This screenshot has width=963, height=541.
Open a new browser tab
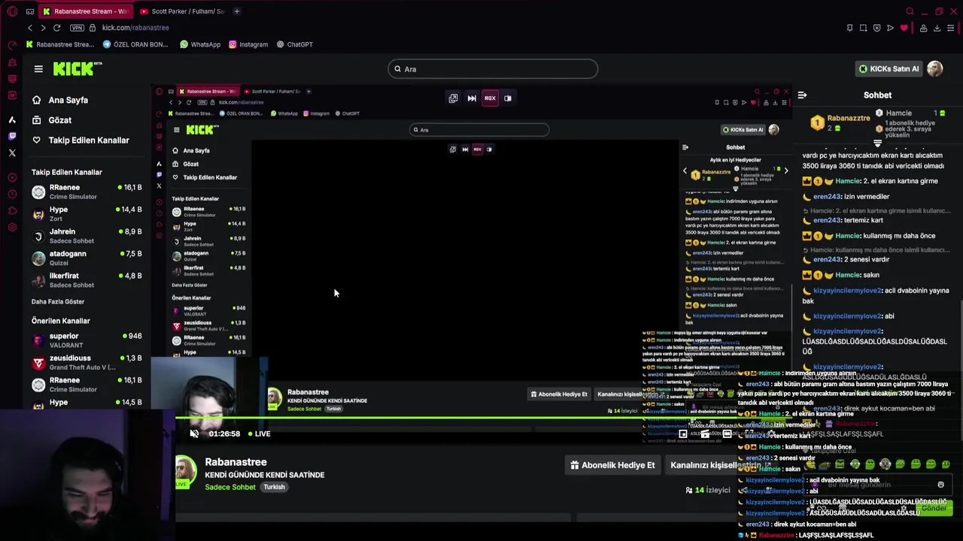[236, 11]
